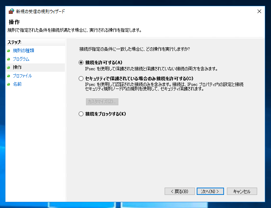Click question text 接続が指定の条件に一致した場合に

[x=134, y=49]
